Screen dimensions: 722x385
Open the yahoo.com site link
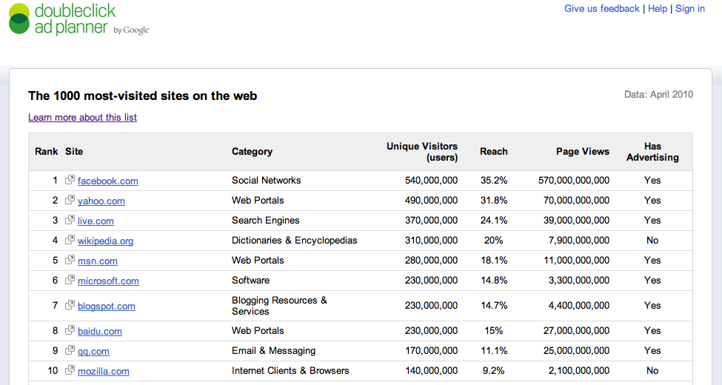pyautogui.click(x=101, y=201)
